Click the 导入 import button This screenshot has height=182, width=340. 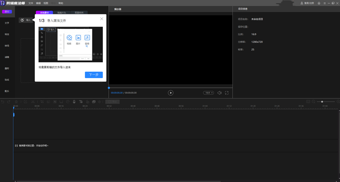tap(26, 20)
